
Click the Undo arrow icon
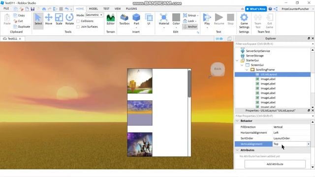(x=66, y=9)
